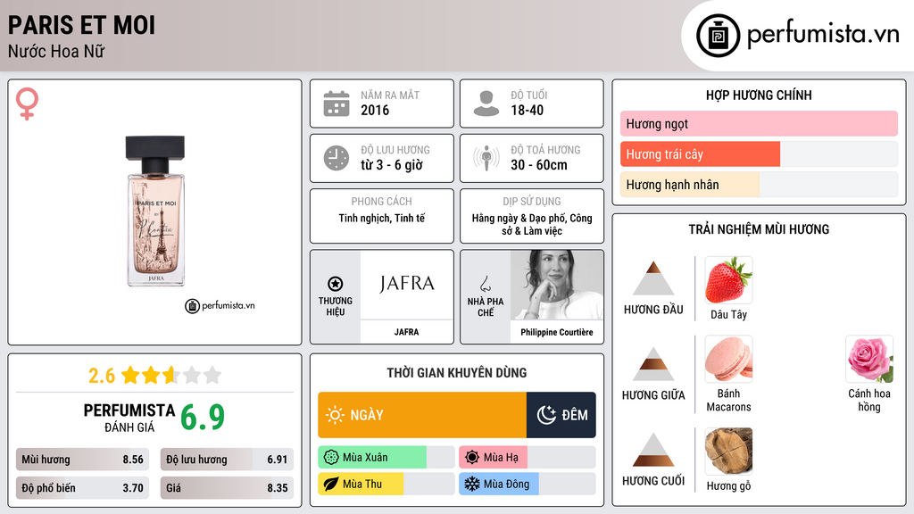Click the calendar icon for release year
The width and height of the screenshot is (914, 514).
click(x=337, y=104)
